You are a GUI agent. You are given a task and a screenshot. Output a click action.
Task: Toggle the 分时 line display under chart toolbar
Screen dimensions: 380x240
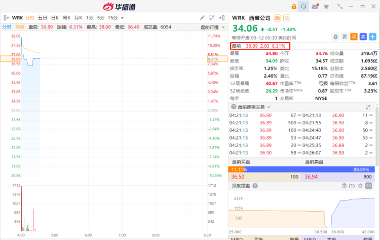click(x=7, y=27)
